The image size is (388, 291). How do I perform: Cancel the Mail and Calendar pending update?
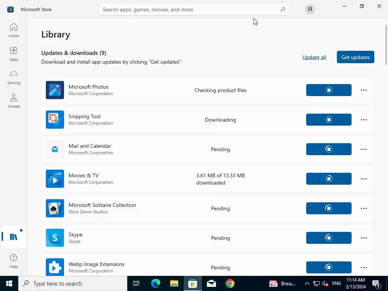(329, 149)
